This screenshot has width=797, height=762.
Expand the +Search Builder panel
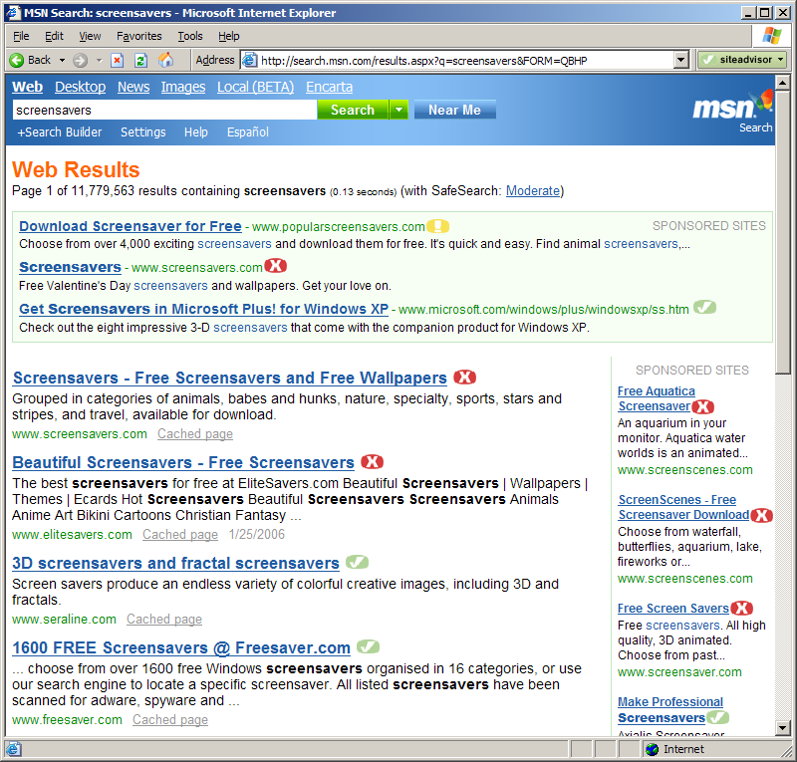pyautogui.click(x=60, y=132)
